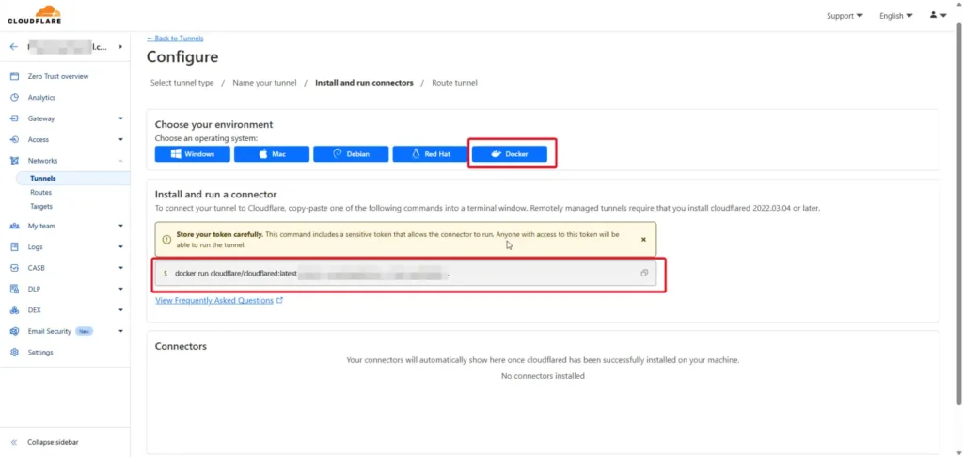The height and width of the screenshot is (457, 963).
Task: Expand the Access menu
Action: 120,139
